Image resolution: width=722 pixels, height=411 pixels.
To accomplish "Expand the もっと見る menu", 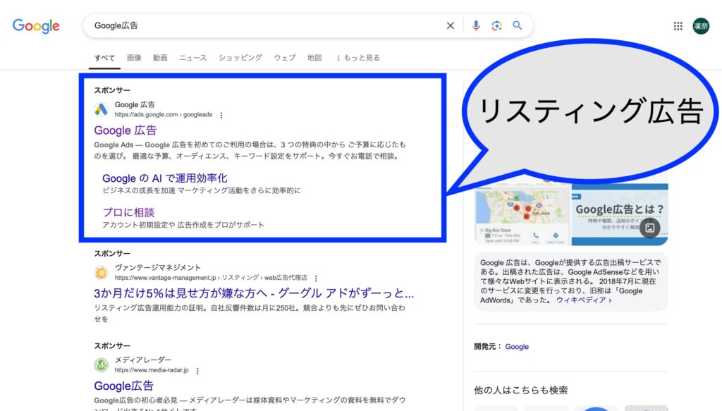I will [x=358, y=58].
